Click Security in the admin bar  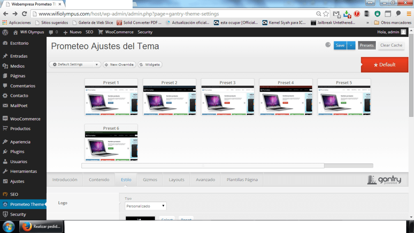(x=145, y=32)
